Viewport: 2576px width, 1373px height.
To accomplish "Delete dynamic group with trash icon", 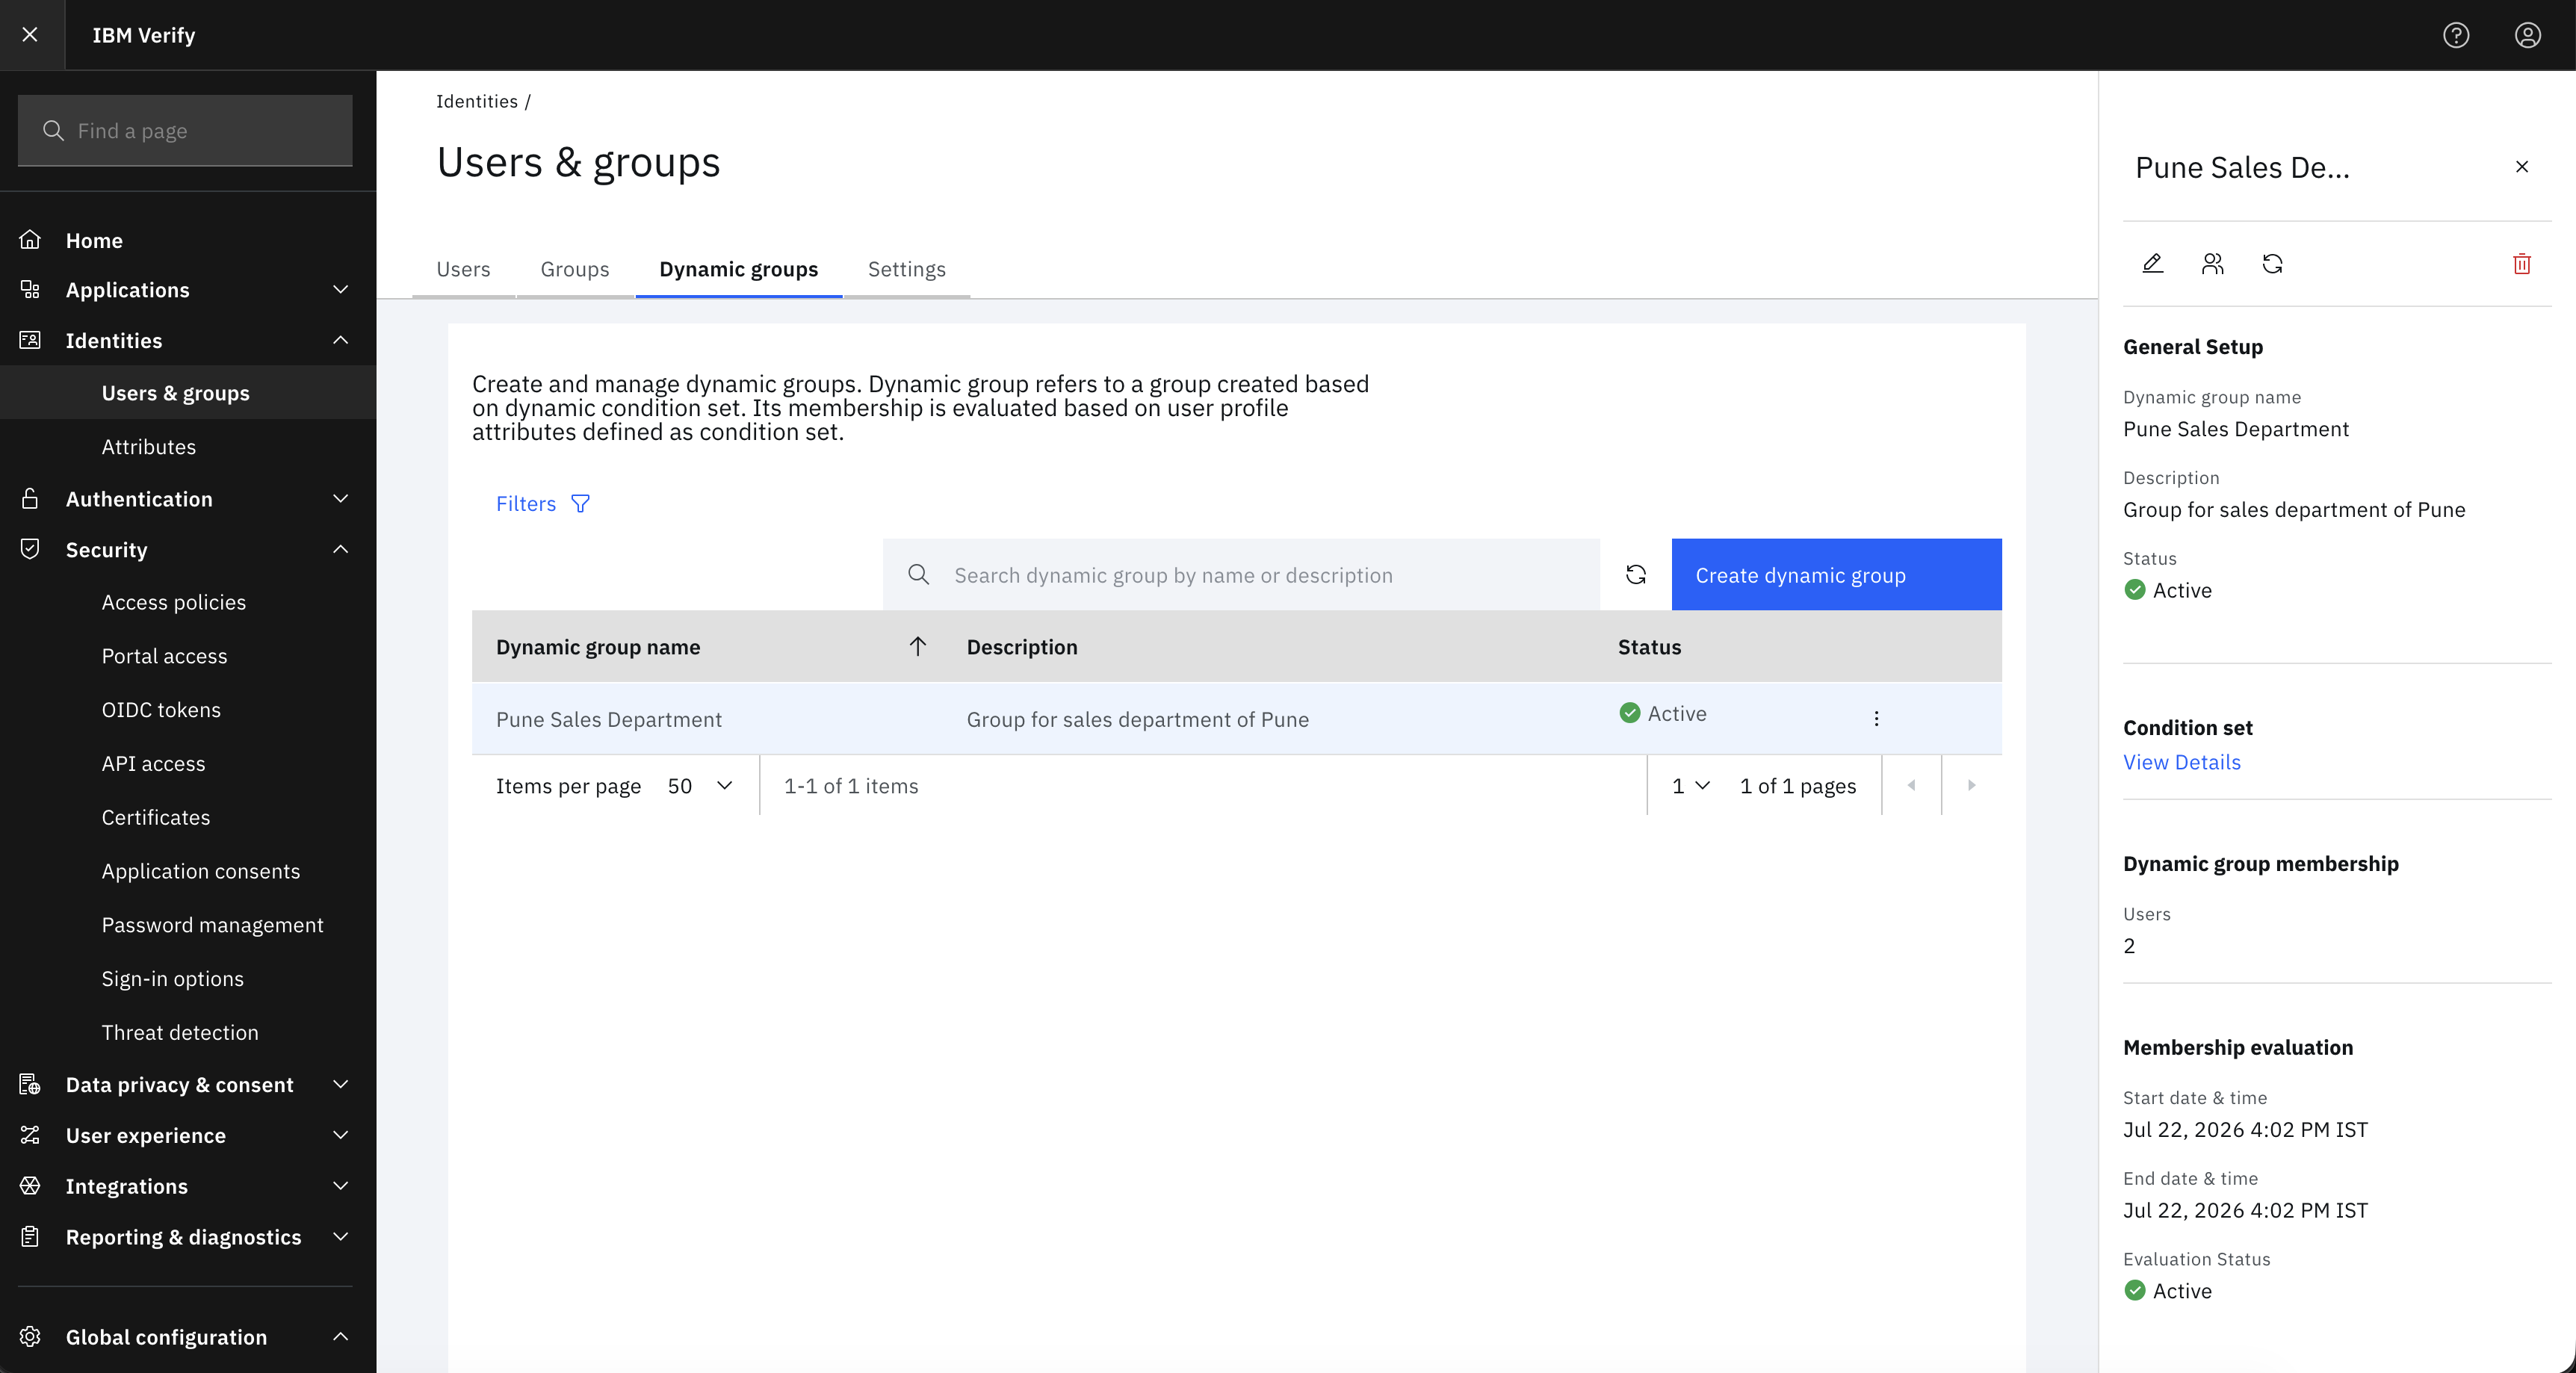I will 2522,263.
